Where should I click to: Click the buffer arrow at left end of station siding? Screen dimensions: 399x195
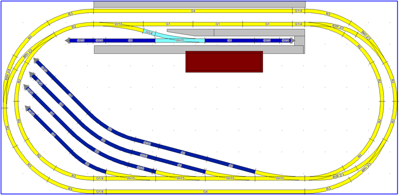pyautogui.click(x=68, y=40)
